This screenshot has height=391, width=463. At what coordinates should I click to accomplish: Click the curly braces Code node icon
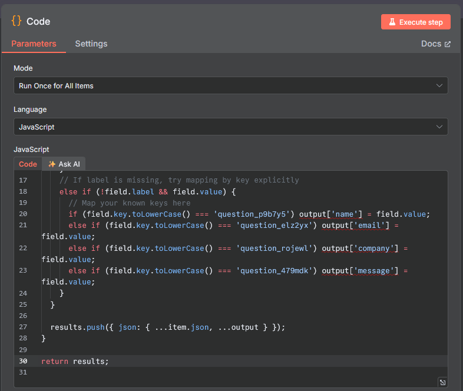(16, 21)
